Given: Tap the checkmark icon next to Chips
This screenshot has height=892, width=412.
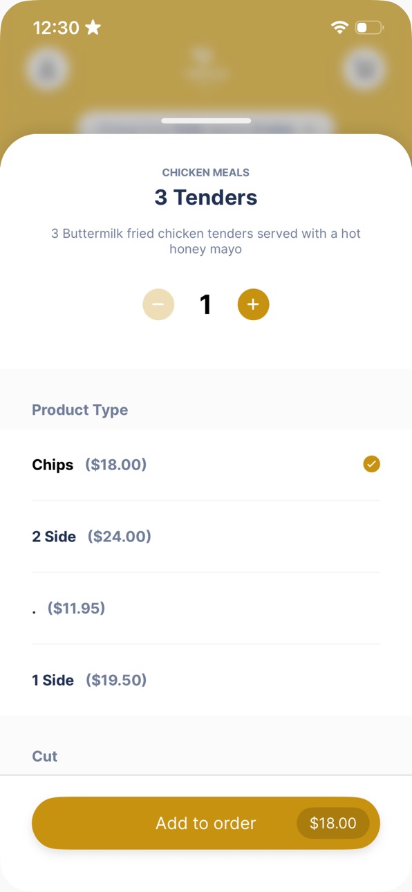Looking at the screenshot, I should click(371, 464).
